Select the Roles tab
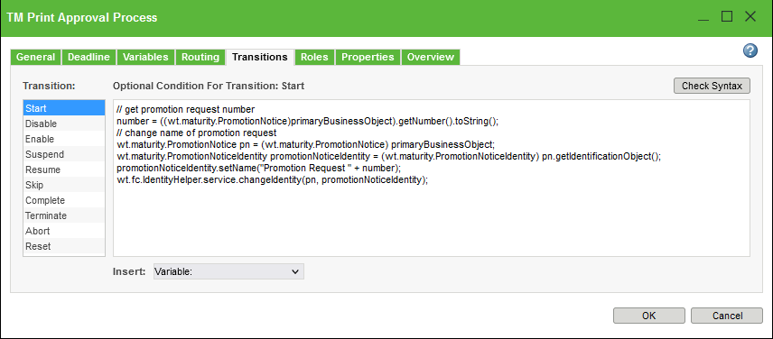This screenshot has height=339, width=773. point(314,57)
